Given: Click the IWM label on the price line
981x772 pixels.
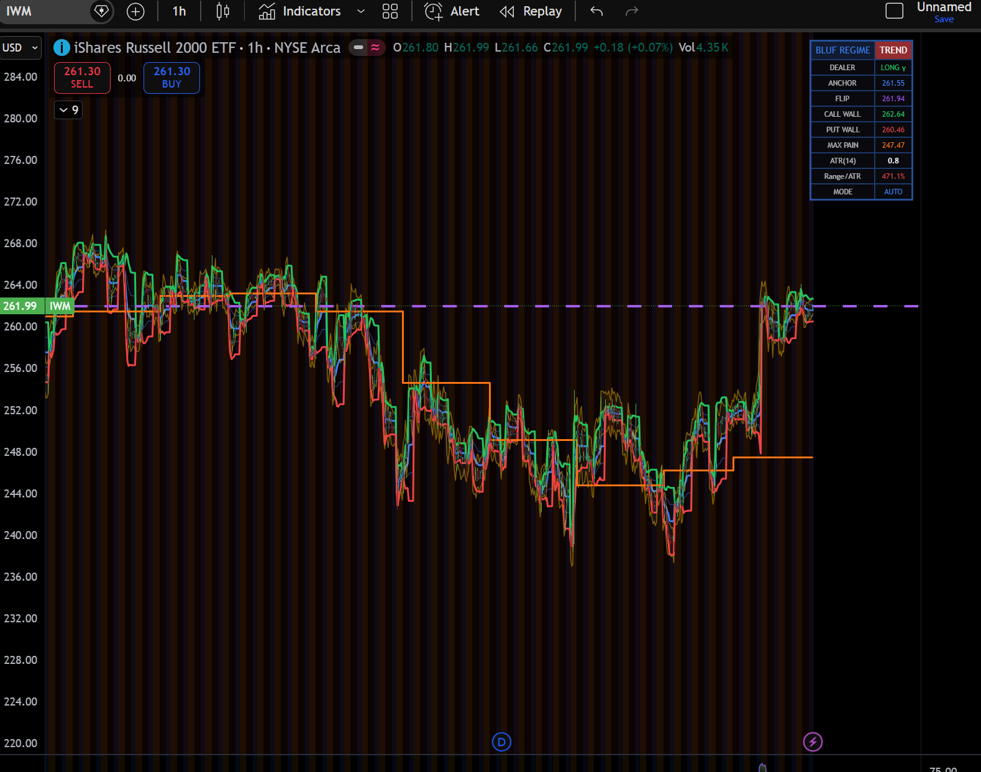Looking at the screenshot, I should [60, 306].
